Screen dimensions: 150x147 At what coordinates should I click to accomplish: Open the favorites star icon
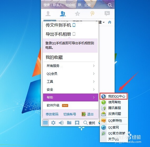pos(77,123)
